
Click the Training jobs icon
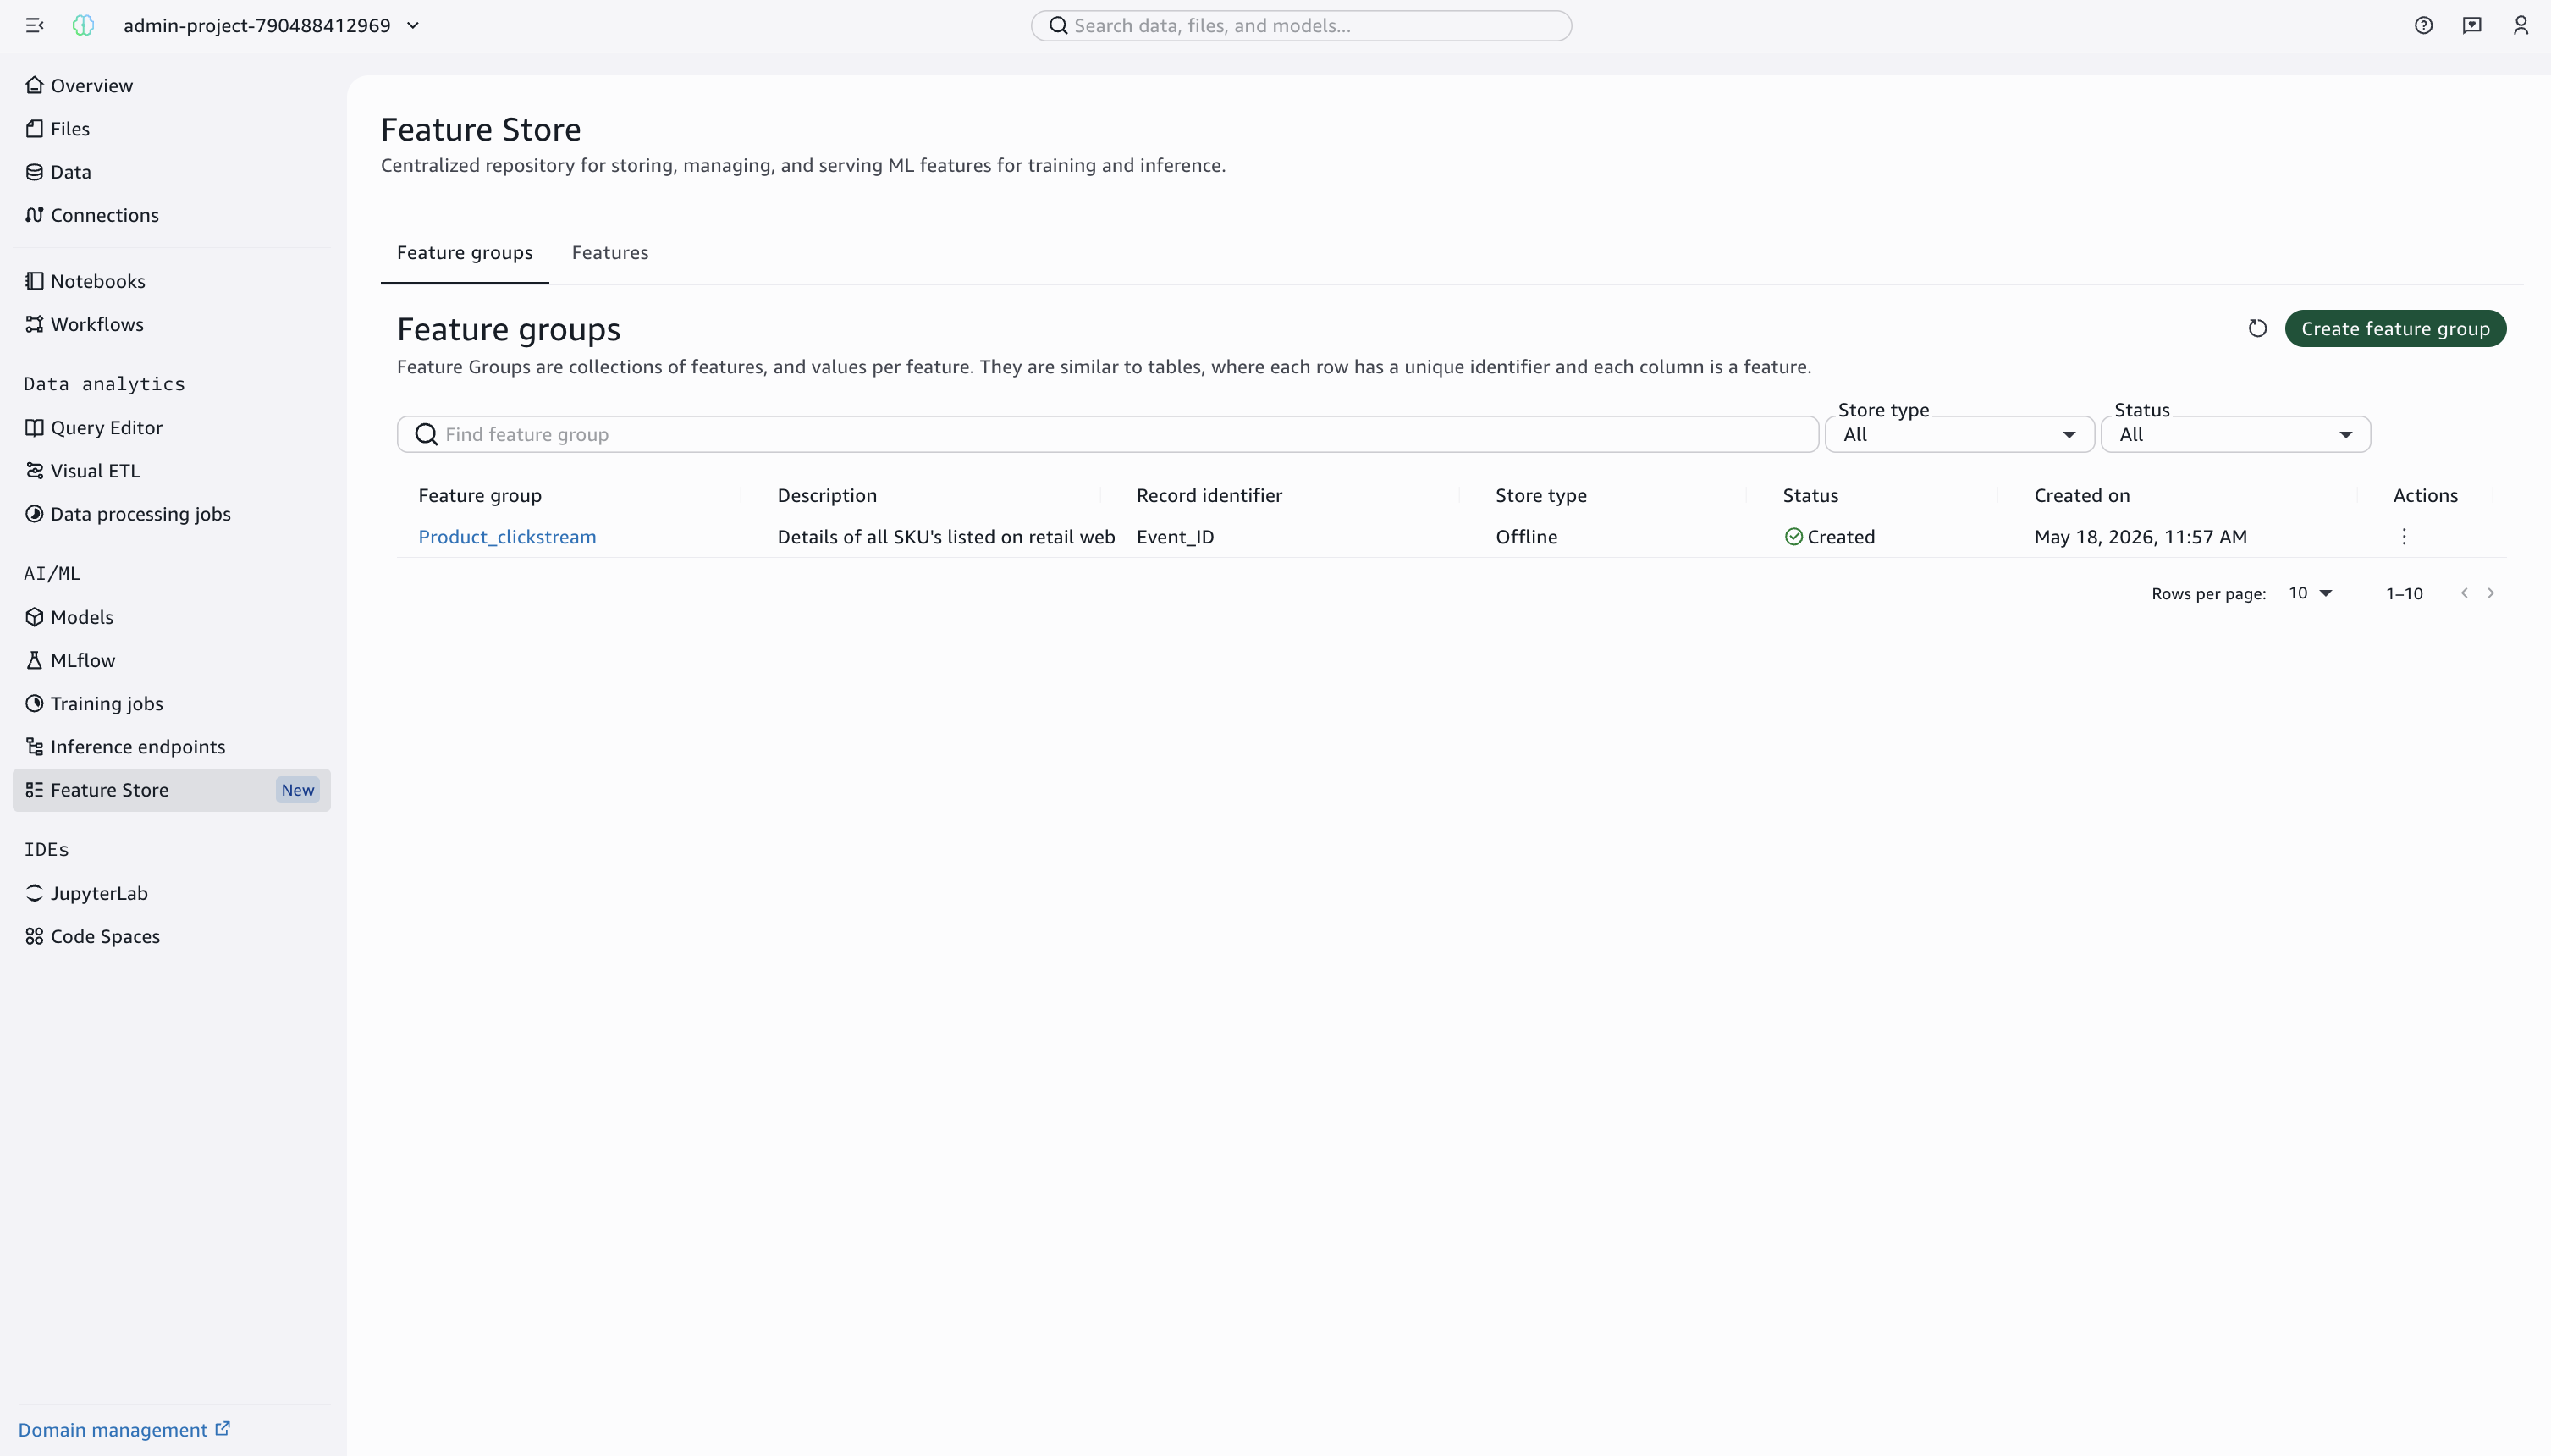35,704
